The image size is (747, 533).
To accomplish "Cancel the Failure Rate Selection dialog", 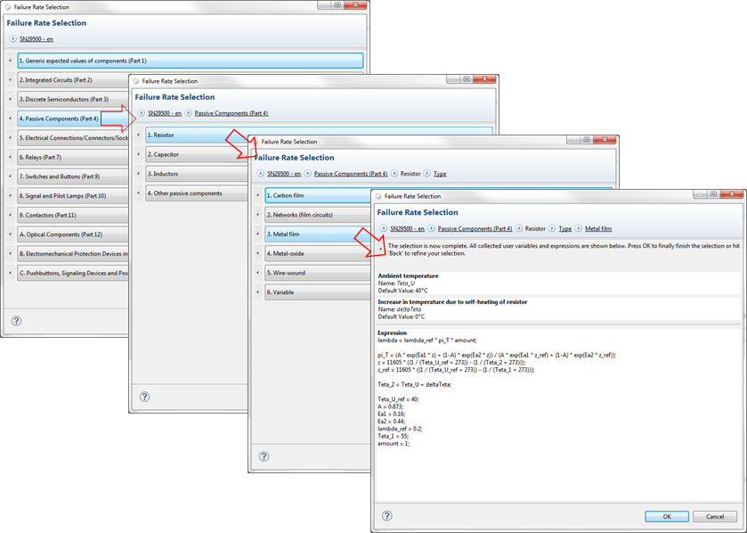I will click(x=715, y=516).
